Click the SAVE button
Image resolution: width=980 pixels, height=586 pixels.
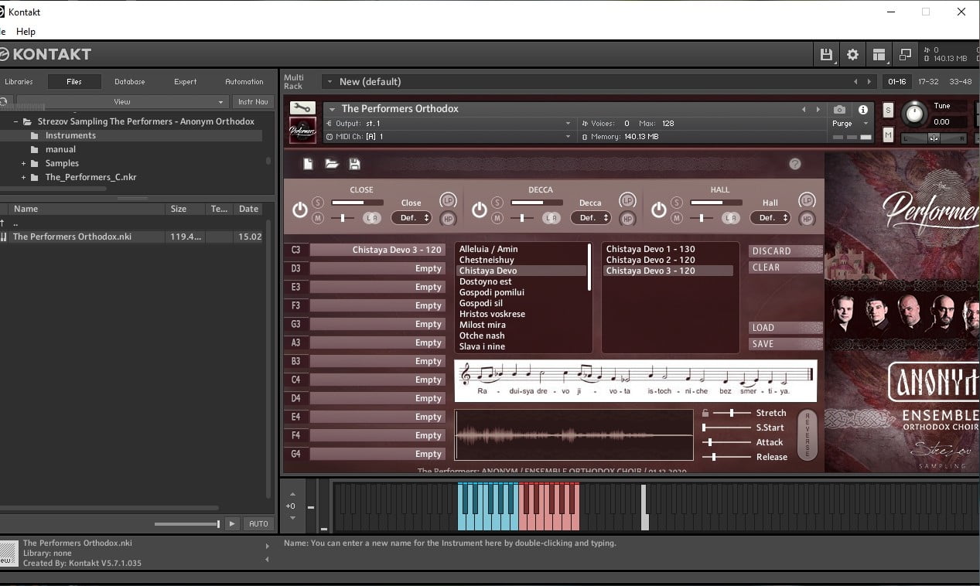point(785,344)
